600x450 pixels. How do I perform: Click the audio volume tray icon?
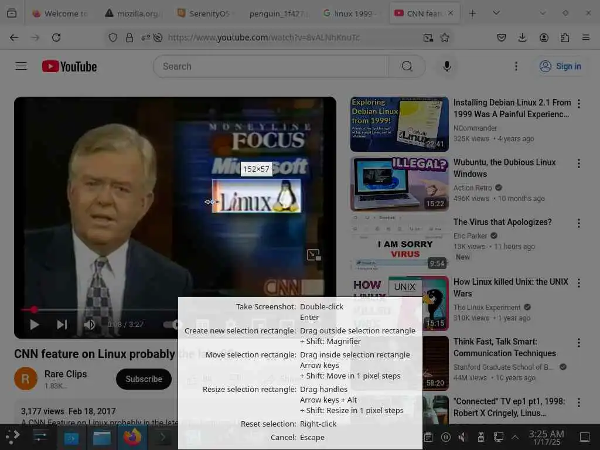pyautogui.click(x=463, y=437)
